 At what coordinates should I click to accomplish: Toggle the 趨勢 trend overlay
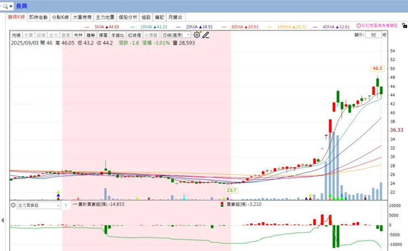click(x=90, y=35)
